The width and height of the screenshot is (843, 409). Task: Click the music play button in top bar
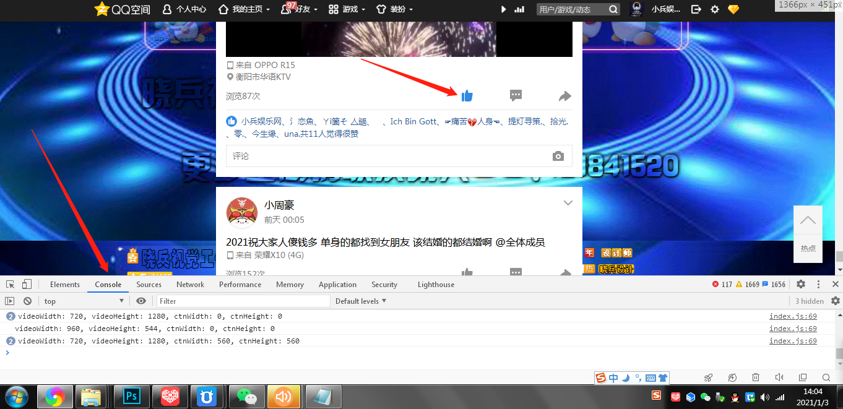point(503,9)
